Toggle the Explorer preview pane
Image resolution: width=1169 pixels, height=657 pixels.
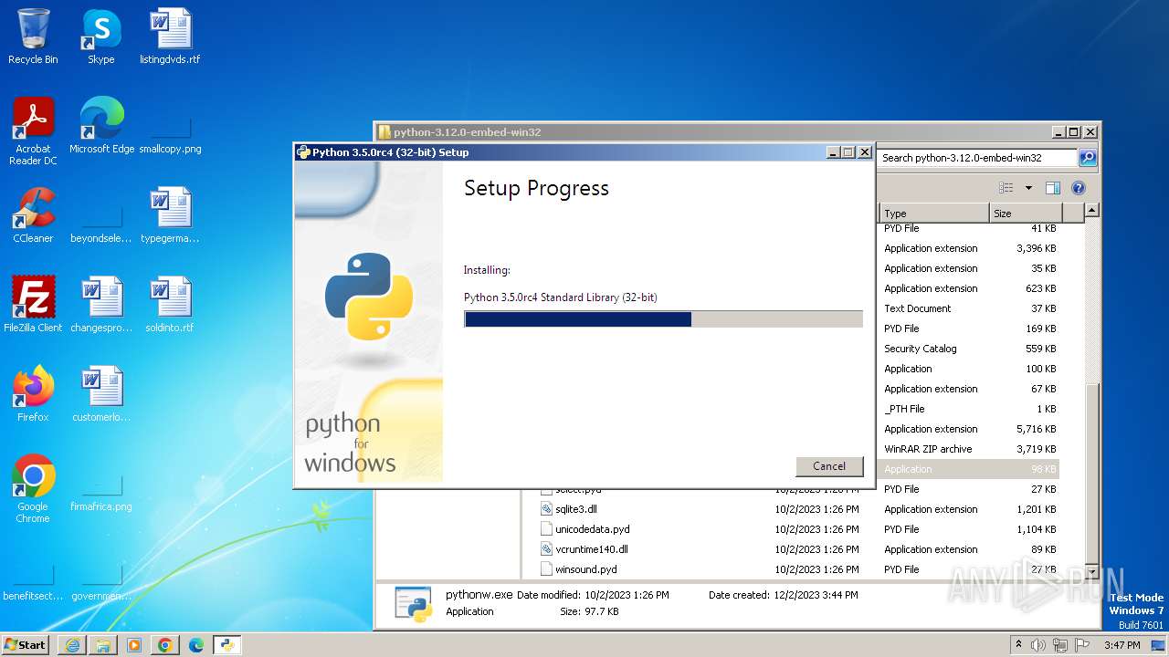(x=1053, y=188)
